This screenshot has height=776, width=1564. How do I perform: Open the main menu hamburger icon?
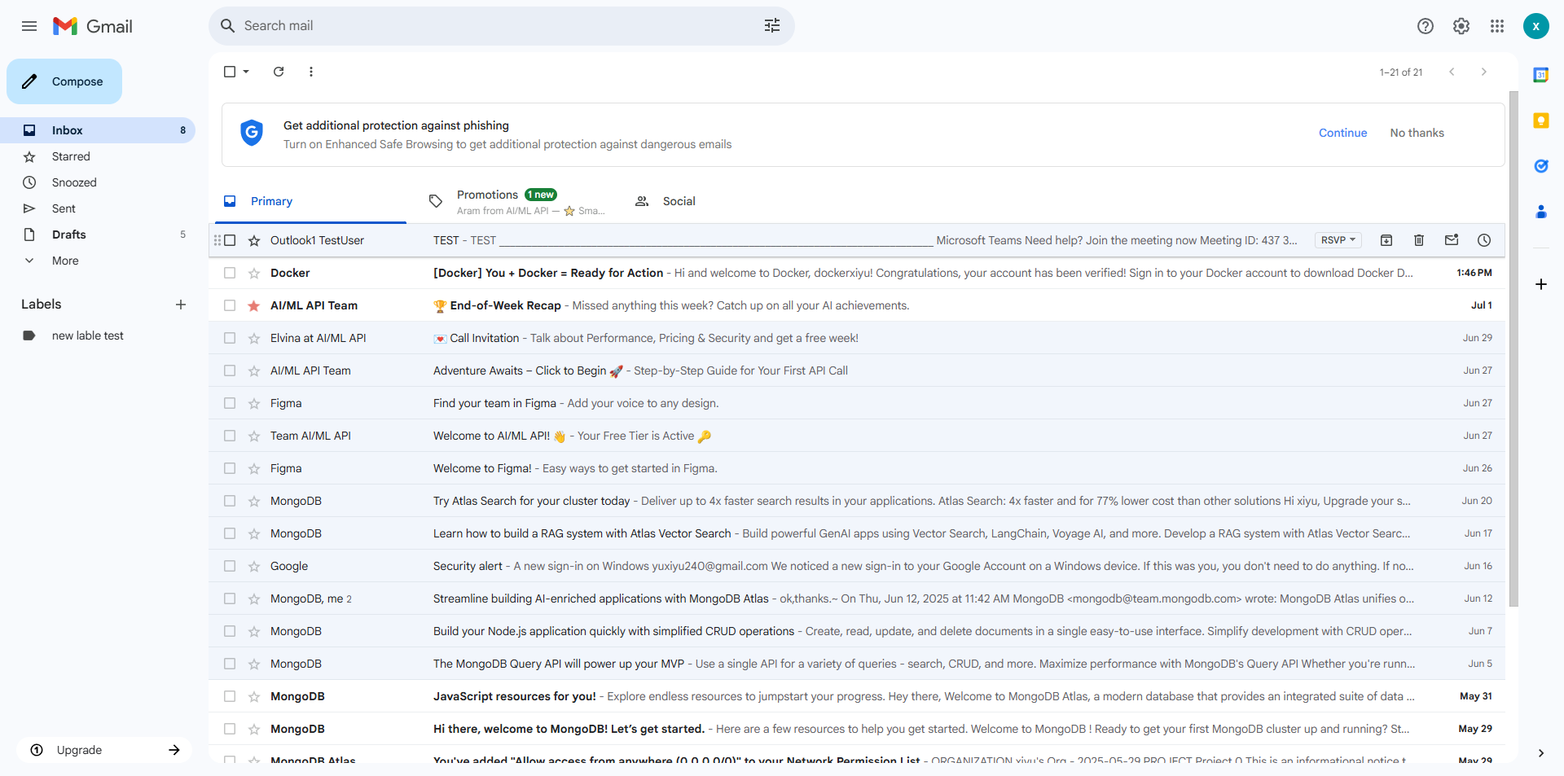[x=29, y=26]
